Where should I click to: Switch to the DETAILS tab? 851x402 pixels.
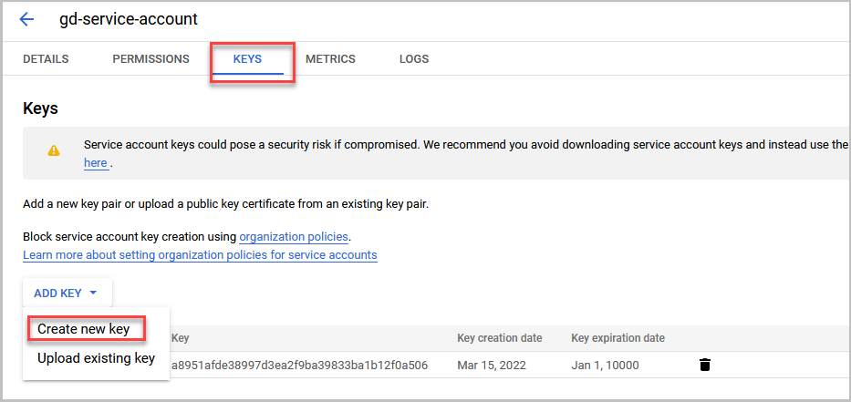pos(47,59)
